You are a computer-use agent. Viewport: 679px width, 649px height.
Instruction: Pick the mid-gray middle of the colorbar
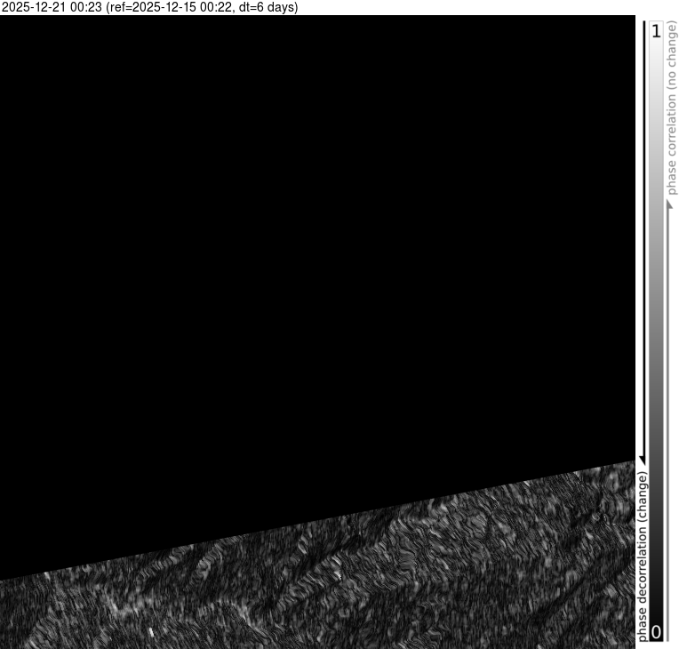pos(656,329)
